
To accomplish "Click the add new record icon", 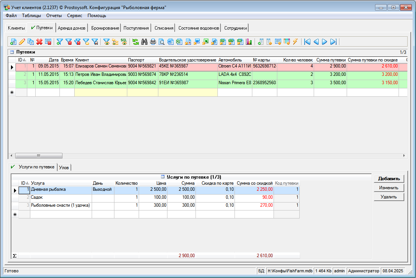I will (13, 42).
